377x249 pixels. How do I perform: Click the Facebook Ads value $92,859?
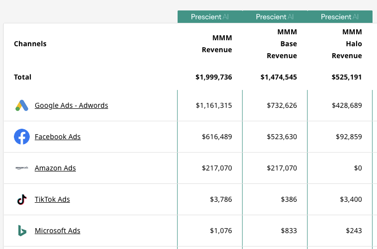click(x=349, y=137)
